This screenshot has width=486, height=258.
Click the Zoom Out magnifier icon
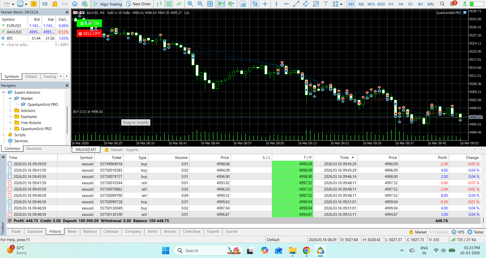pos(200,4)
